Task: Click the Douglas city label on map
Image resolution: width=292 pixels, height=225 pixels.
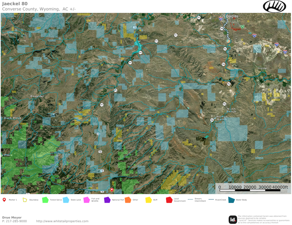Action: point(231,16)
